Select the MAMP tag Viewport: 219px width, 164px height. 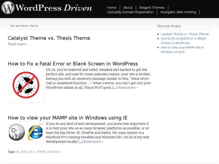(41, 152)
